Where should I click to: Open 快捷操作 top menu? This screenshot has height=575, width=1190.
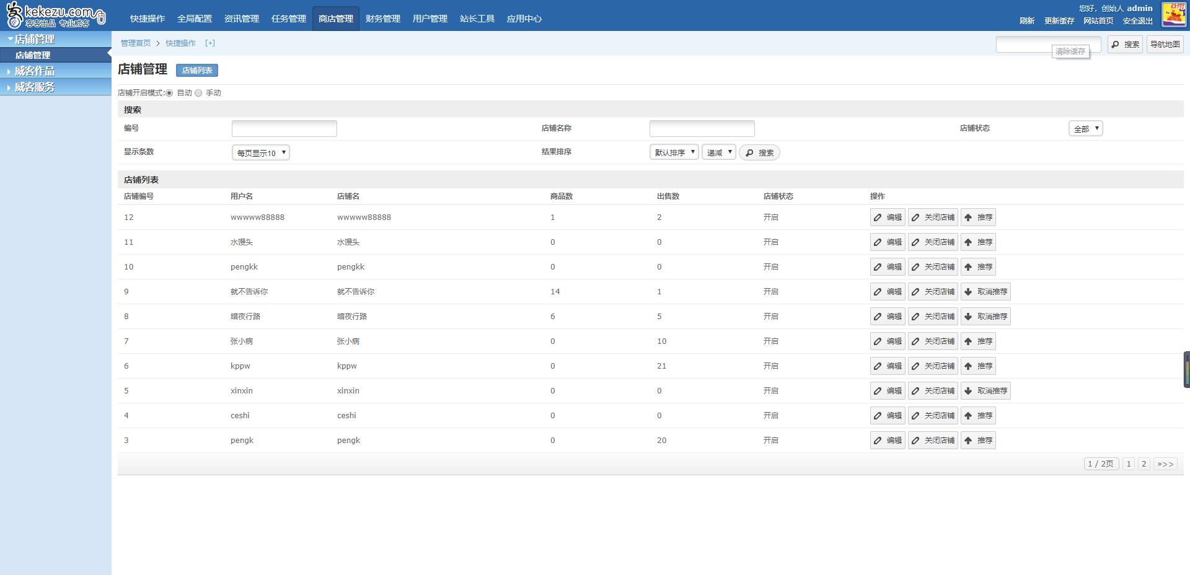coord(148,19)
